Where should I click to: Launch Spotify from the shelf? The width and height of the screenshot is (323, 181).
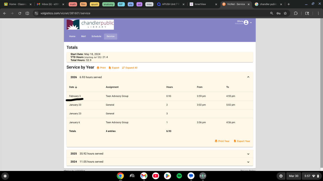179,176
